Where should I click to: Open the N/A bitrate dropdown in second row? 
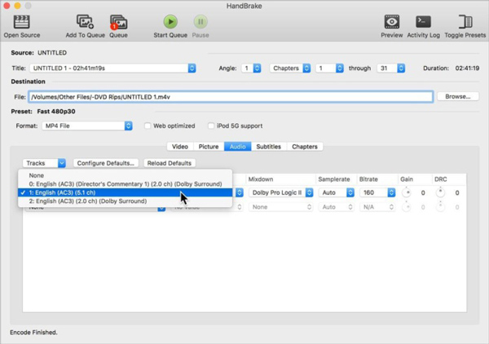(x=377, y=207)
